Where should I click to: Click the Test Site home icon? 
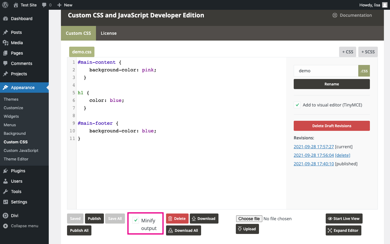pos(16,5)
